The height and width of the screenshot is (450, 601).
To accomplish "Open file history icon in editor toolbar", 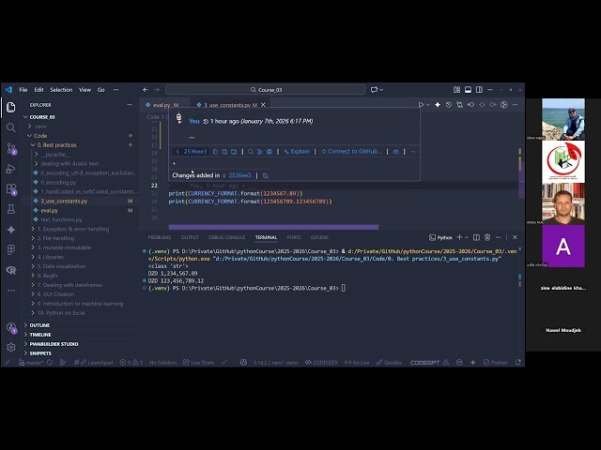I will click(449, 105).
